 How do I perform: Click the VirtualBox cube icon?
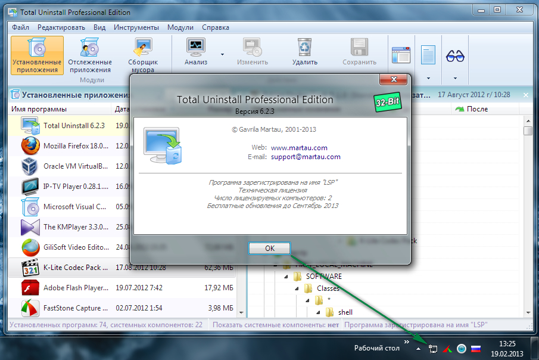(30, 166)
